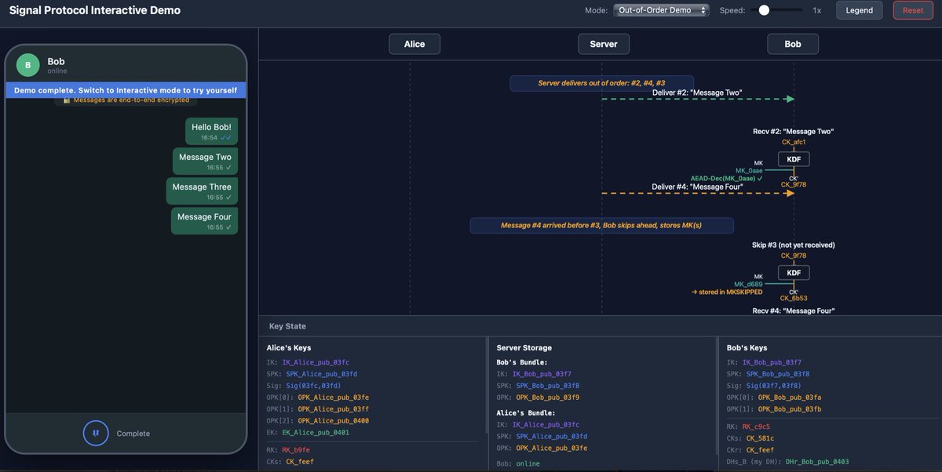This screenshot has height=472, width=942.
Task: Click SPK_Alice_pub_03fd in Alice's Keys
Action: (322, 374)
